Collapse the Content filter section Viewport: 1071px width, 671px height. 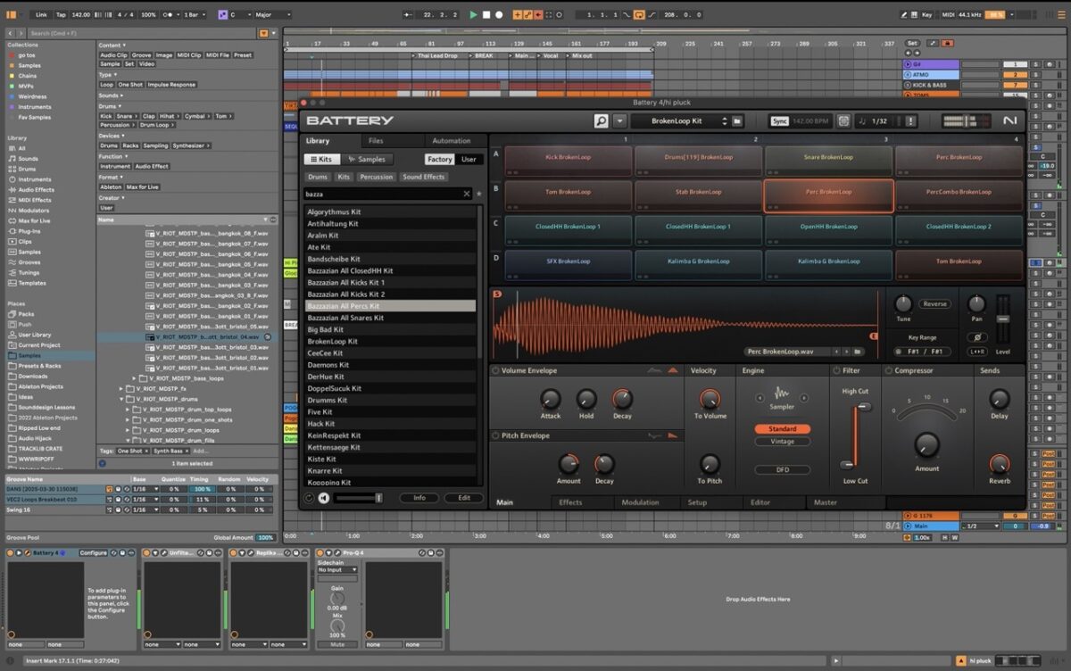coord(122,46)
